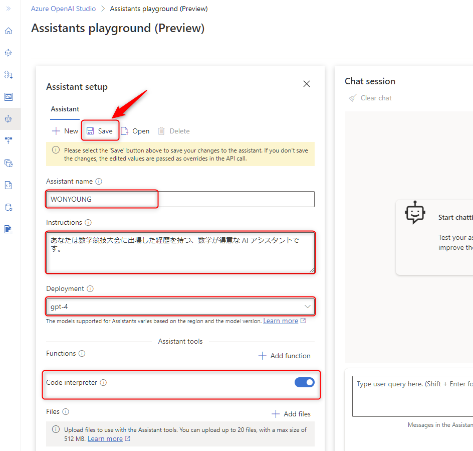
Task: Select the Assistant tab
Action: pyautogui.click(x=65, y=109)
